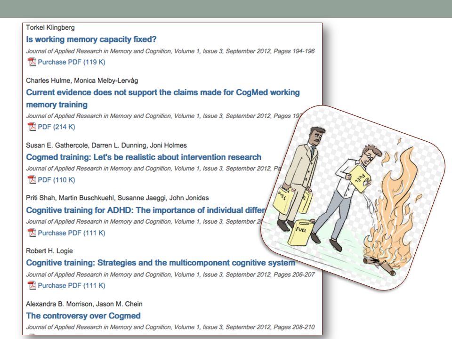Click 'Purchase PDF (119 K)' link
Screen dimensions: 452x339
(72, 62)
